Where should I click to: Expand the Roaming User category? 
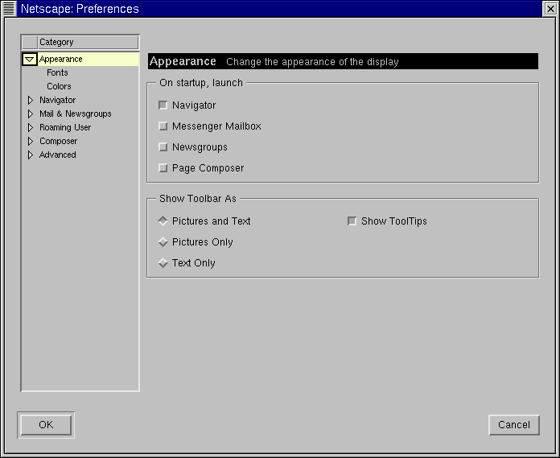31,128
